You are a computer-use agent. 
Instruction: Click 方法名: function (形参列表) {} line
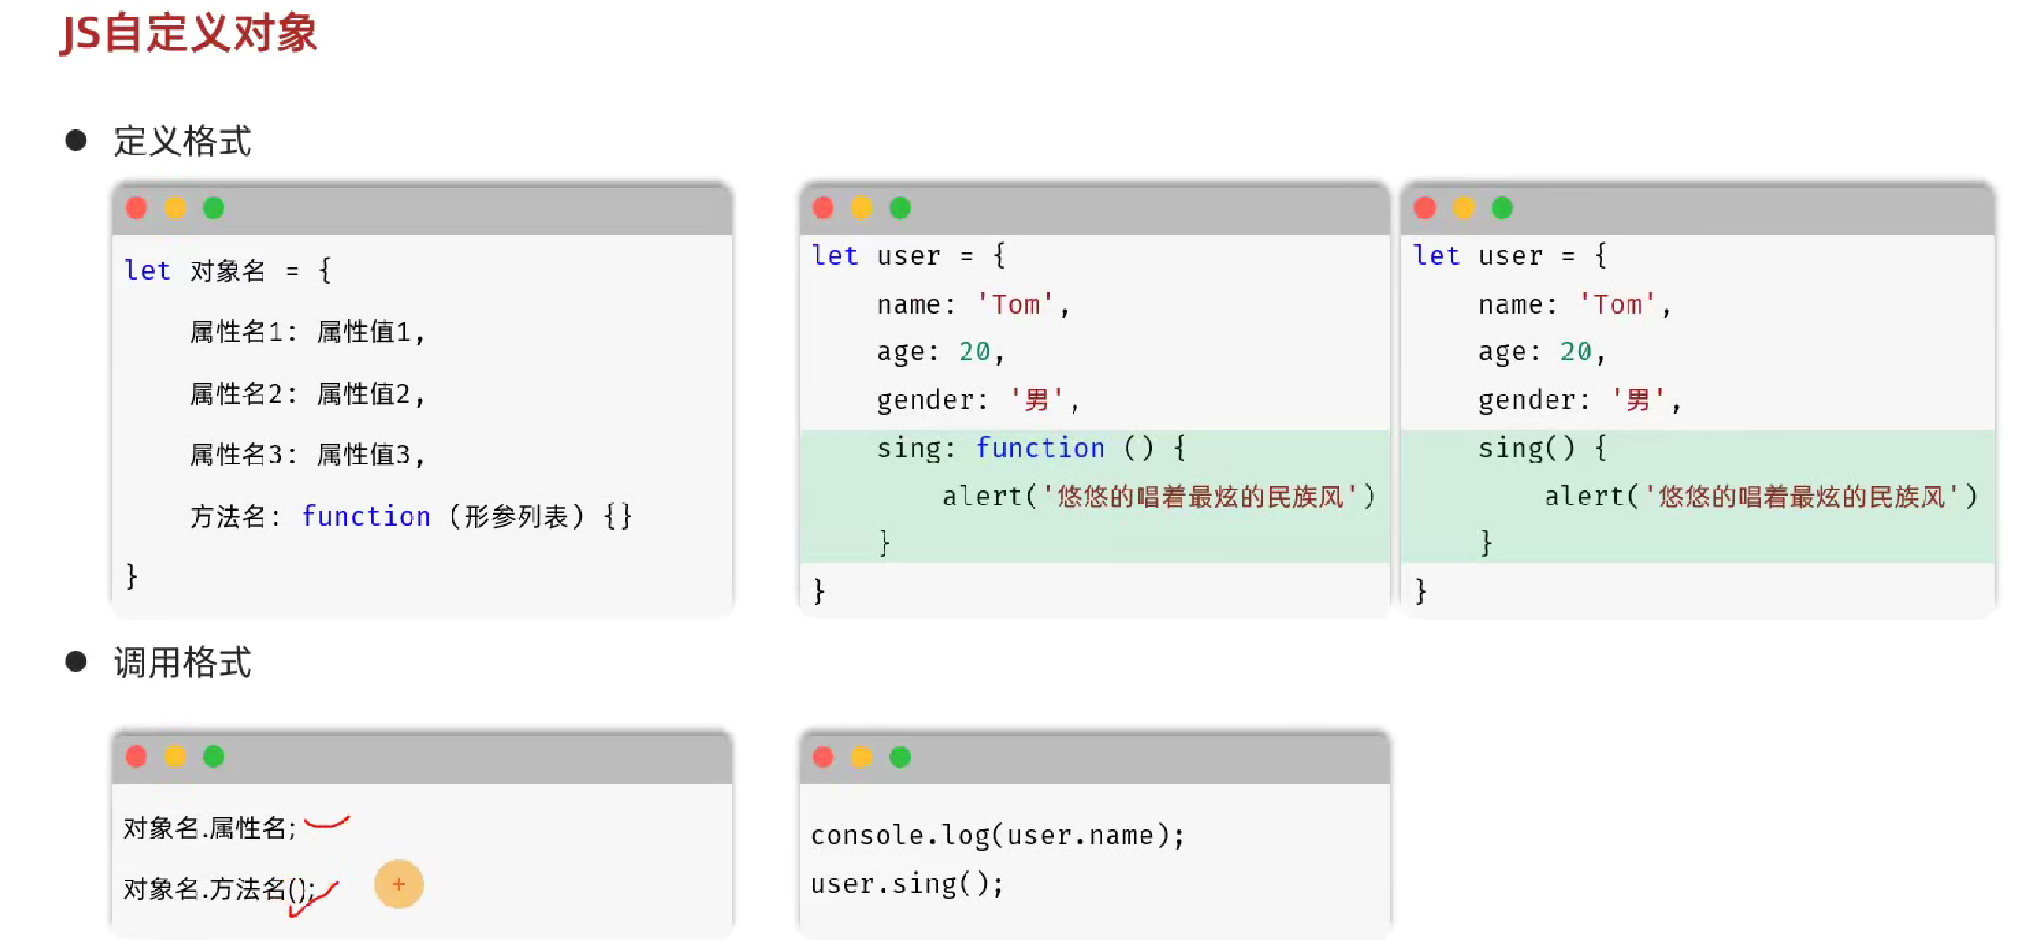411,516
